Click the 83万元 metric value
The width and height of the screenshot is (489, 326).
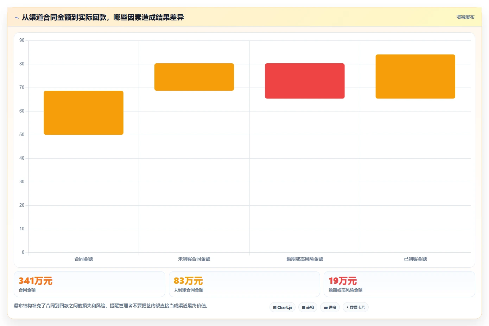point(188,281)
